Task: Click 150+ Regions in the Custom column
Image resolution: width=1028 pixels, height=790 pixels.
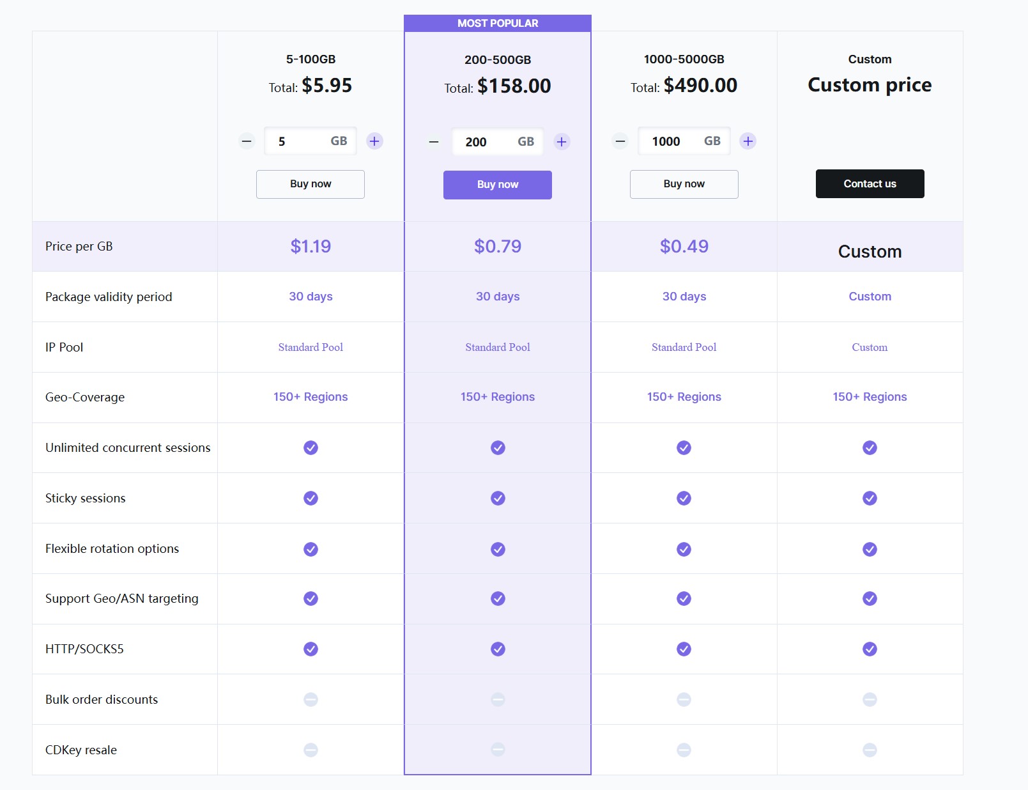Action: point(870,397)
